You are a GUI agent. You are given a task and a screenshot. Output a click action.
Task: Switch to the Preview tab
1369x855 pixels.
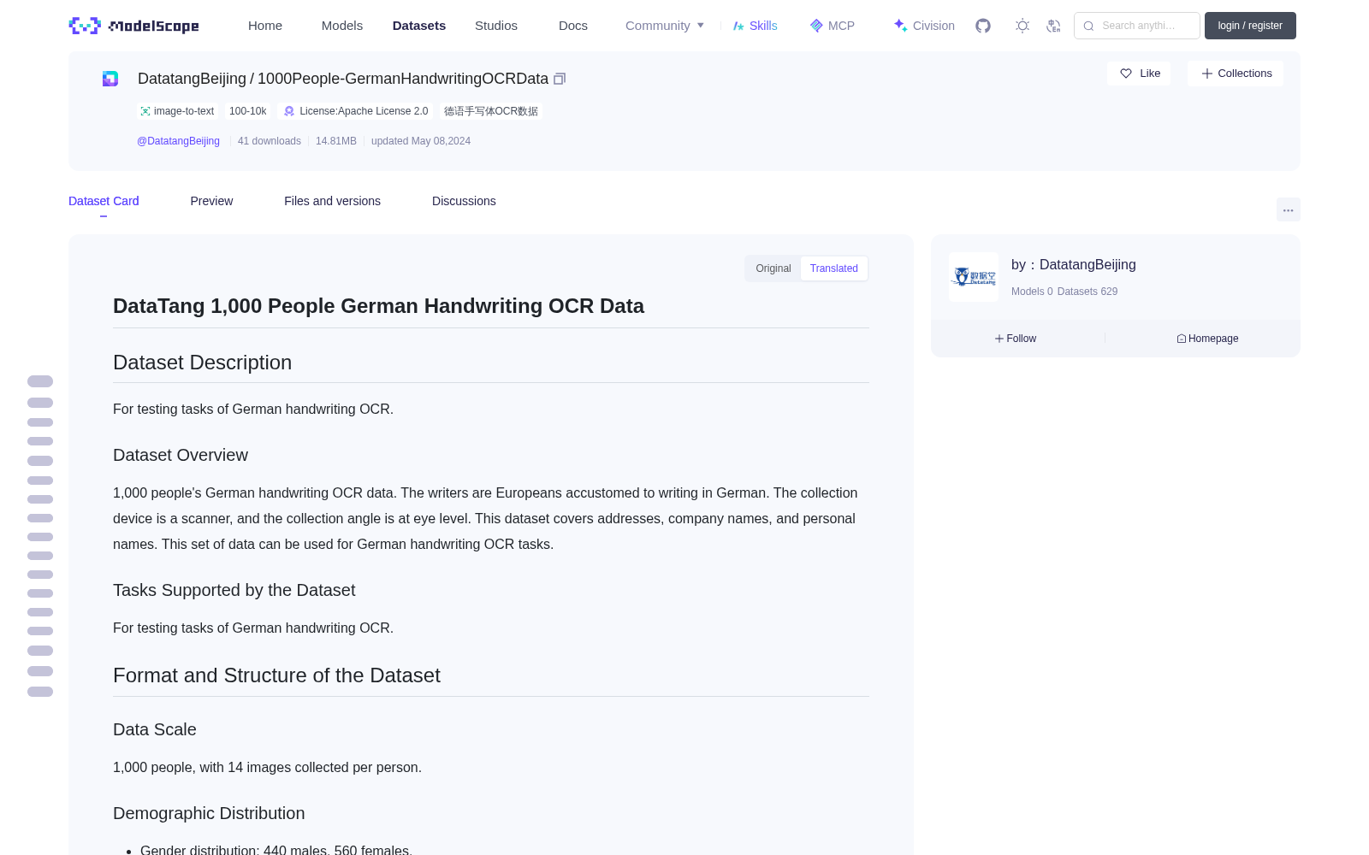(x=211, y=201)
